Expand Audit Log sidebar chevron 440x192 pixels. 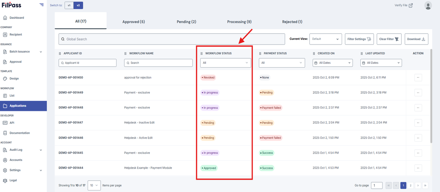click(x=41, y=150)
